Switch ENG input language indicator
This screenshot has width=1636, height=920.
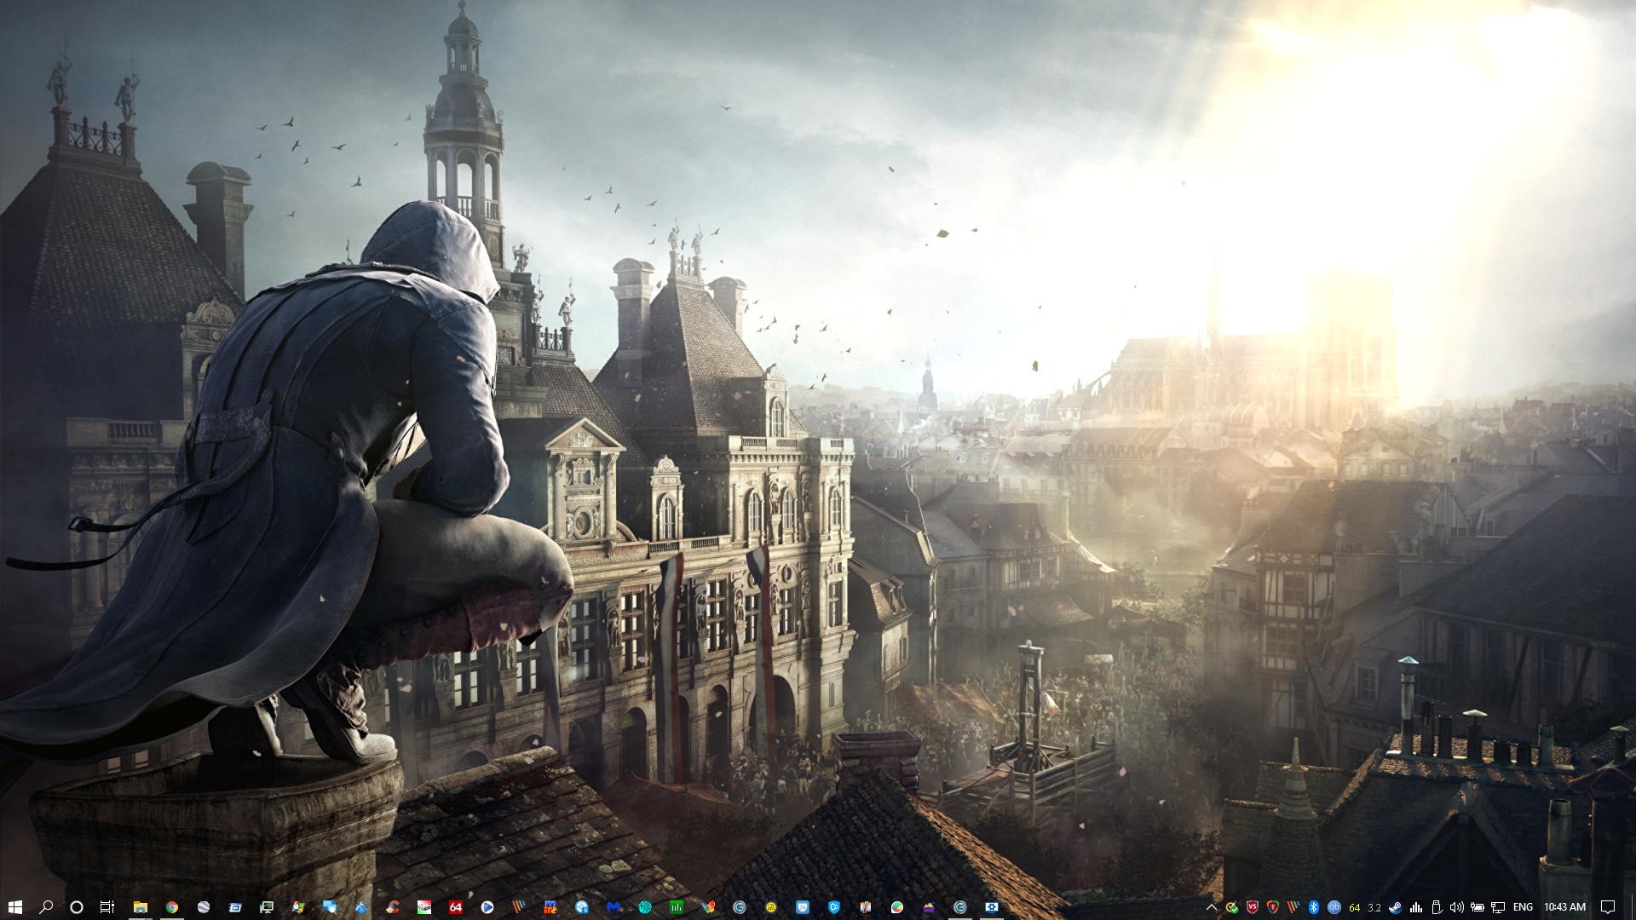tap(1523, 907)
